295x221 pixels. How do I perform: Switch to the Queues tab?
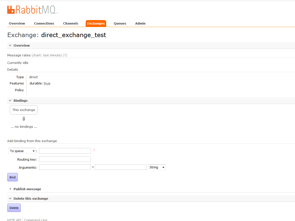120,23
